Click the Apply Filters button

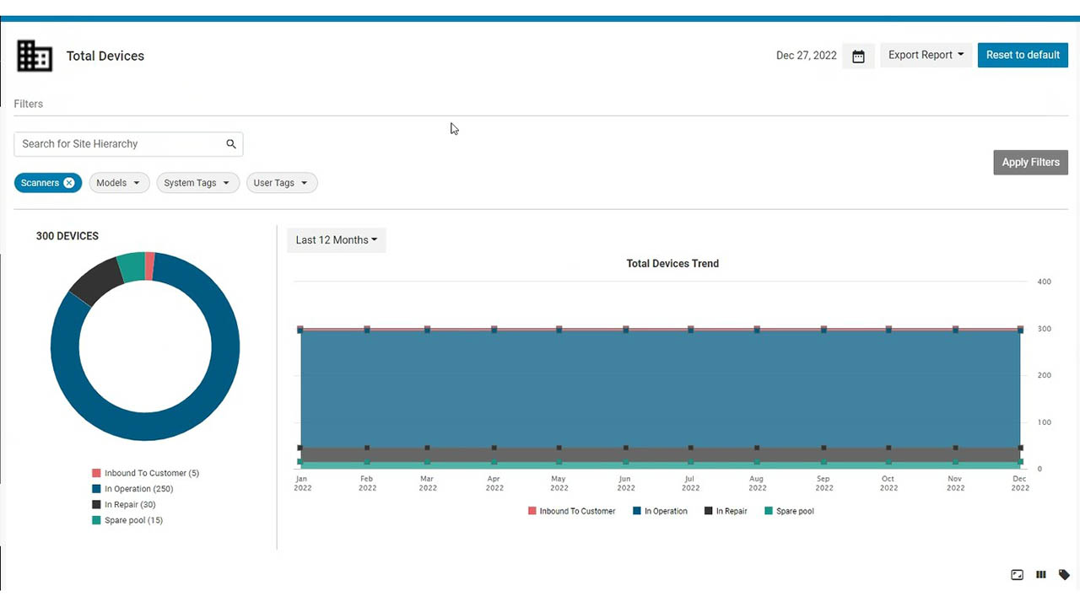click(x=1030, y=162)
